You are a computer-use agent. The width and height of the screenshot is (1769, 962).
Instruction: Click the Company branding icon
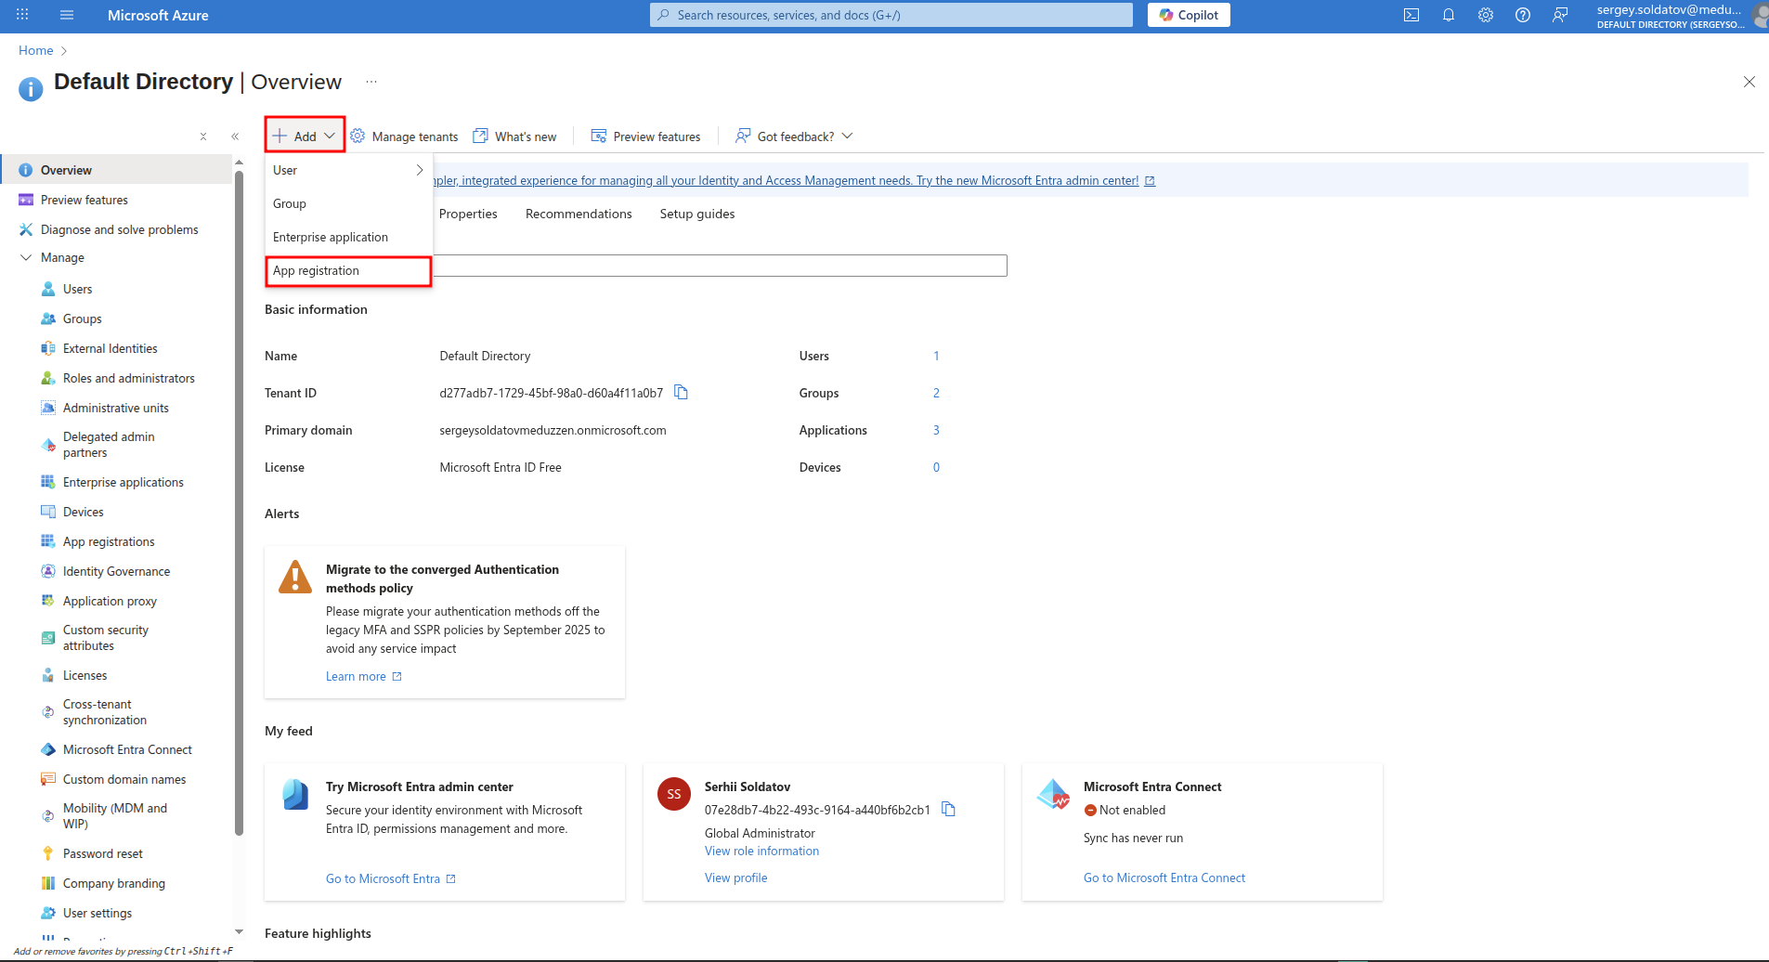click(48, 883)
